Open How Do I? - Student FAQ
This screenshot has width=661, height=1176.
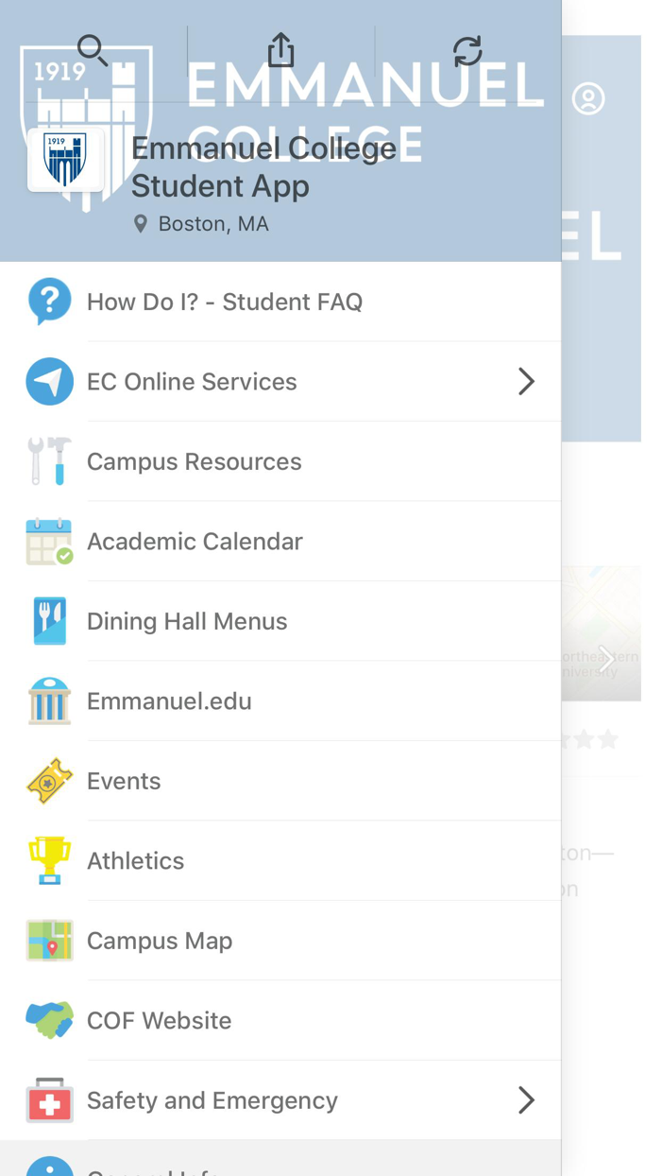[x=225, y=301]
